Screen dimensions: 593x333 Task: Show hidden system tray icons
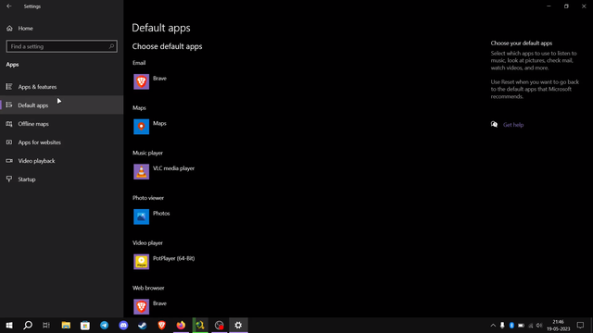(493, 326)
